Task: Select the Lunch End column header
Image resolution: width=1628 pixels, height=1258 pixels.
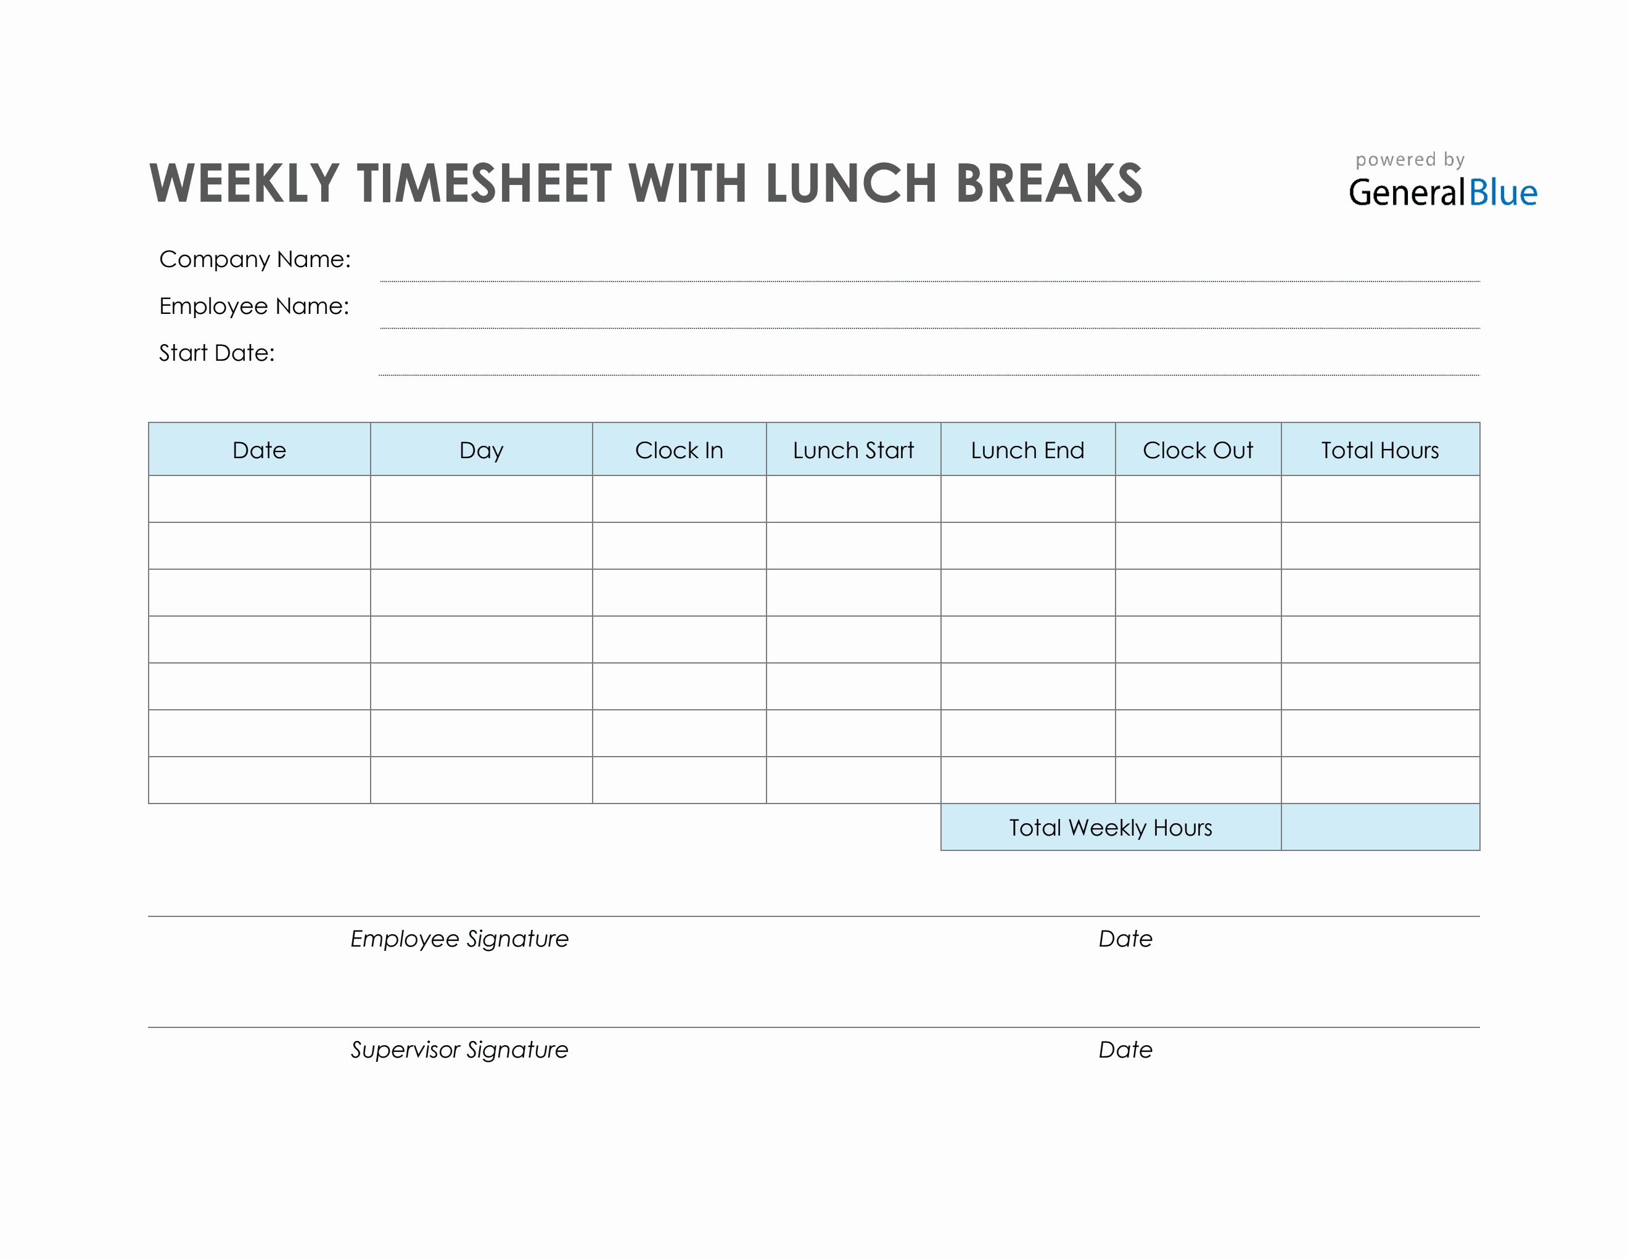Action: (1028, 450)
